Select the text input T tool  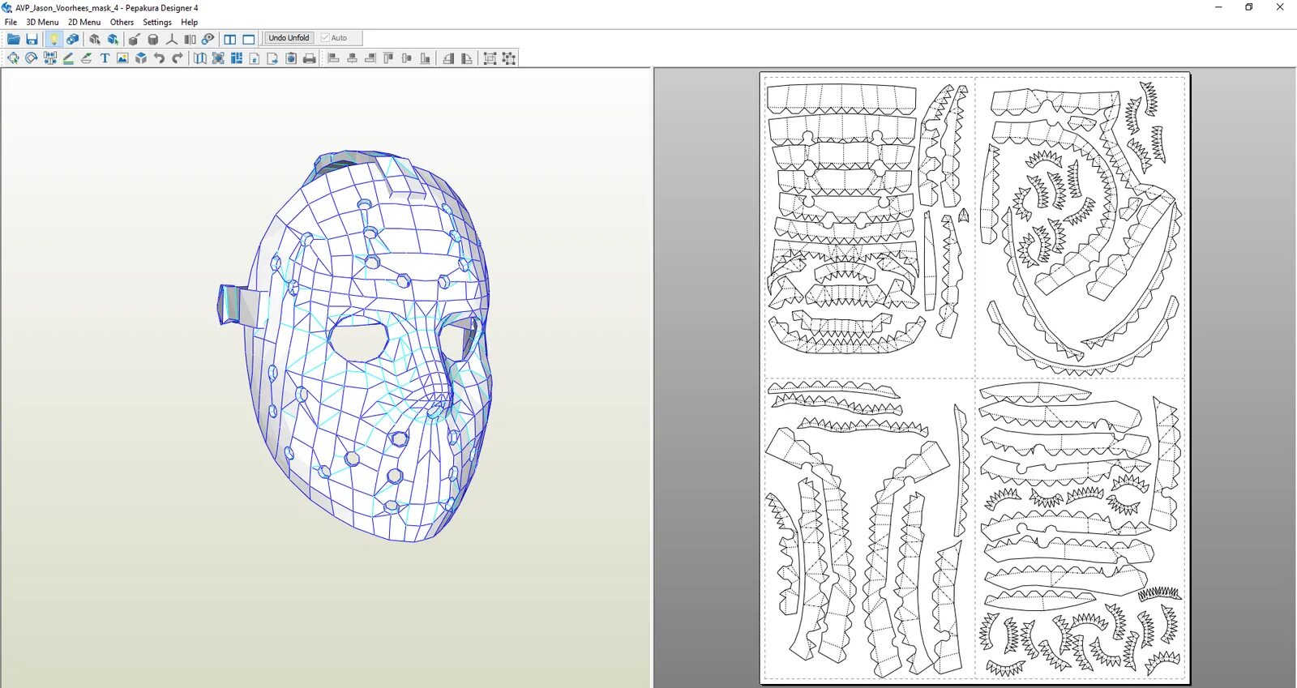[105, 58]
